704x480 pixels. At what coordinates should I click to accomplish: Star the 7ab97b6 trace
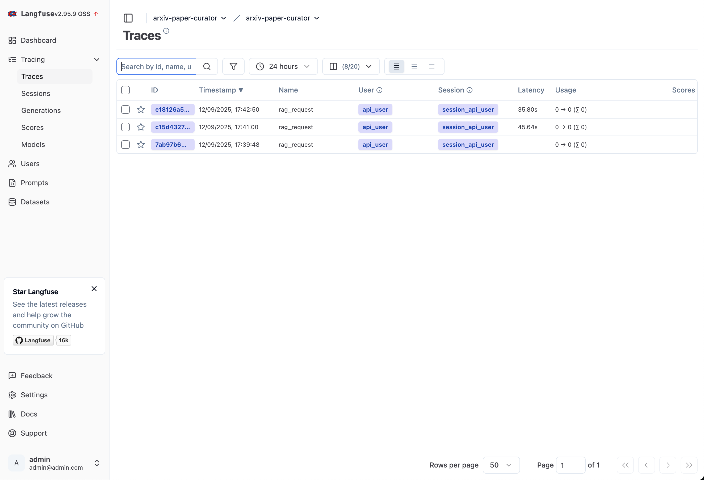141,145
